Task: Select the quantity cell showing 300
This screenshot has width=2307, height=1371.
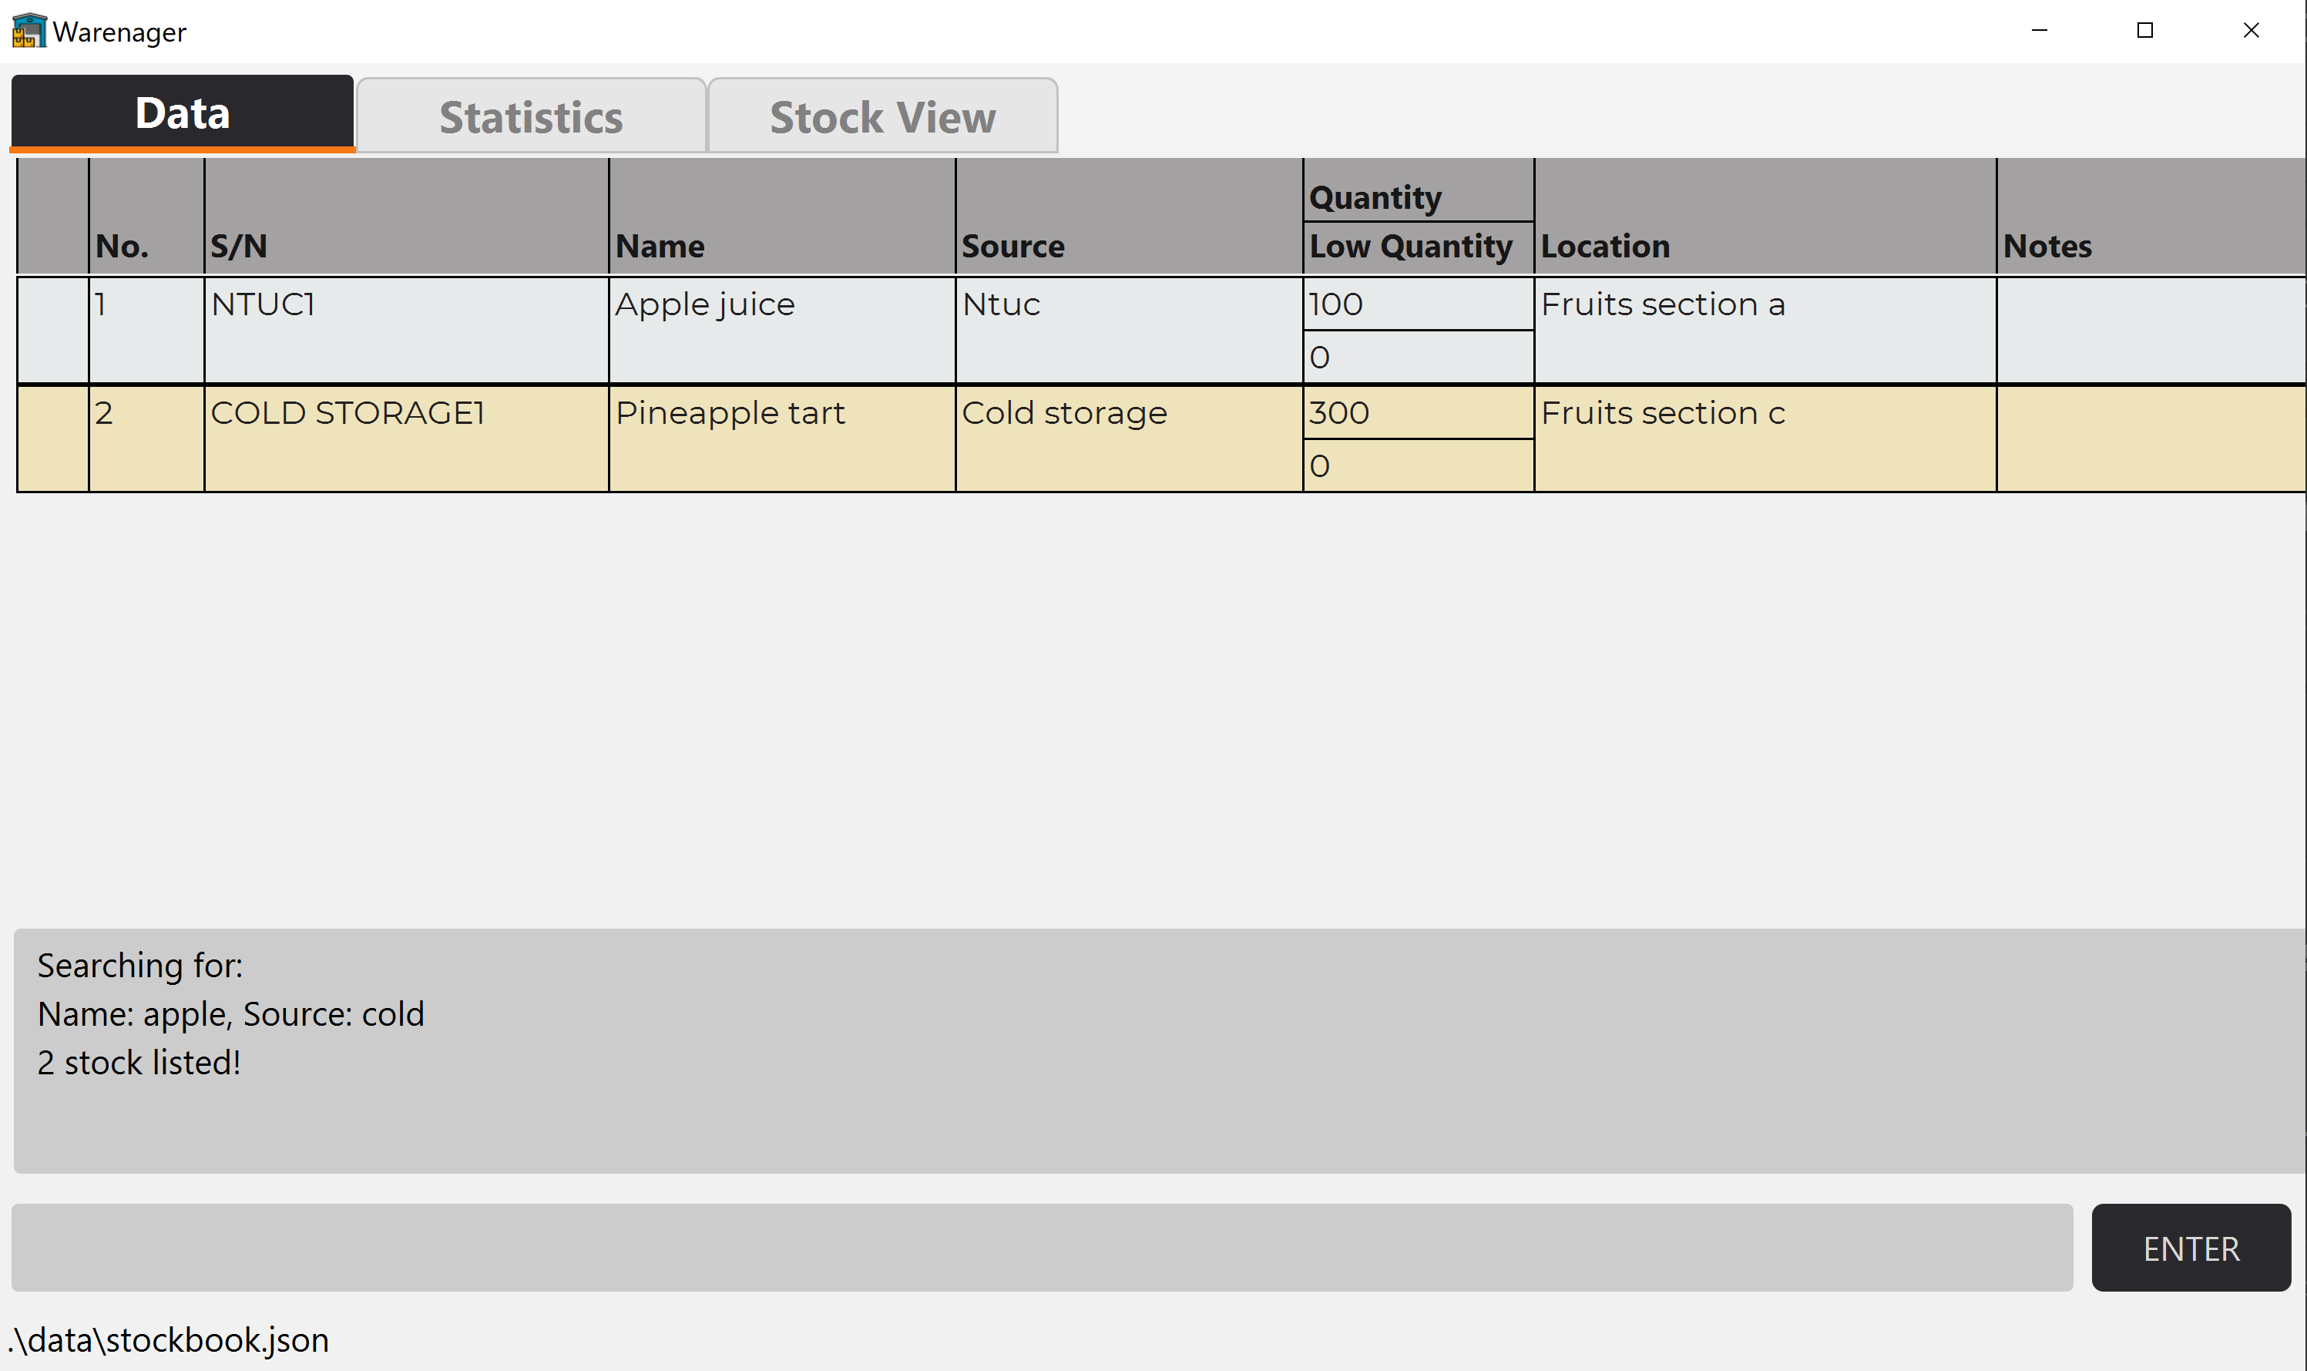Action: coord(1418,413)
